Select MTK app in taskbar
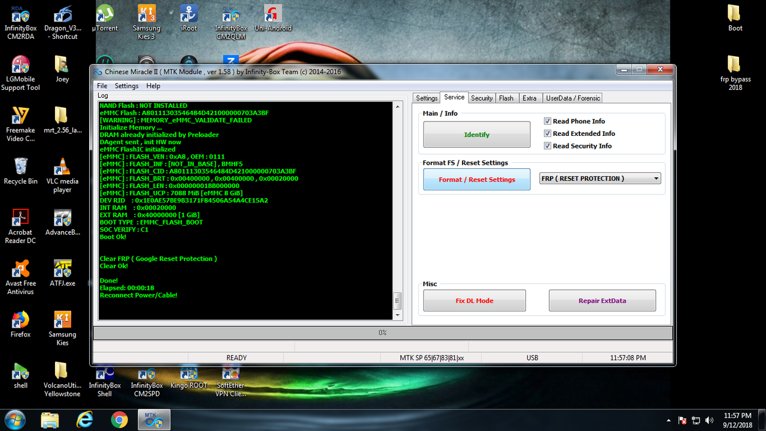766x431 pixels. [x=154, y=420]
